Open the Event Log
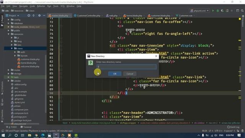 click(x=234, y=127)
